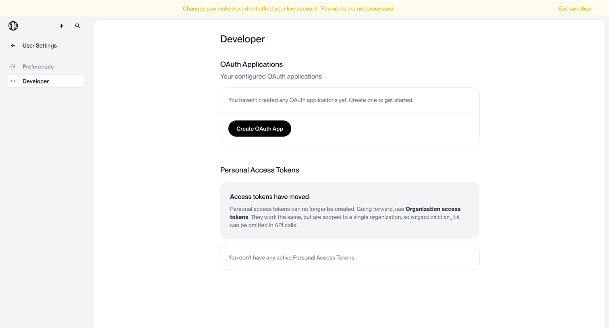This screenshot has width=609, height=328.
Task: Click the OAuth Applications heading
Action: pos(251,64)
